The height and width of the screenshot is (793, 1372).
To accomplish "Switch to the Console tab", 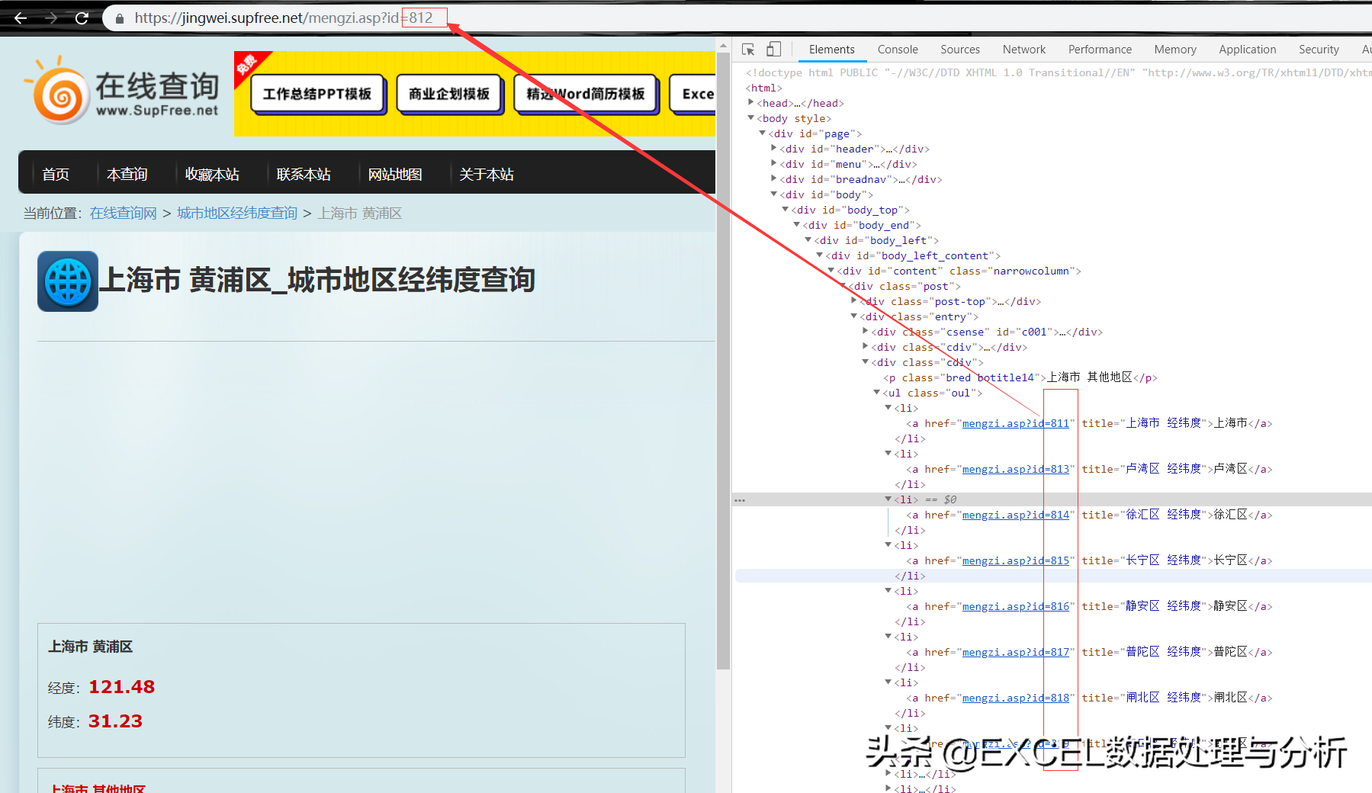I will click(898, 50).
